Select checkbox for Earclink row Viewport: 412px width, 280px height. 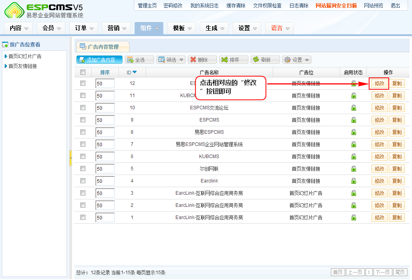tap(83, 181)
